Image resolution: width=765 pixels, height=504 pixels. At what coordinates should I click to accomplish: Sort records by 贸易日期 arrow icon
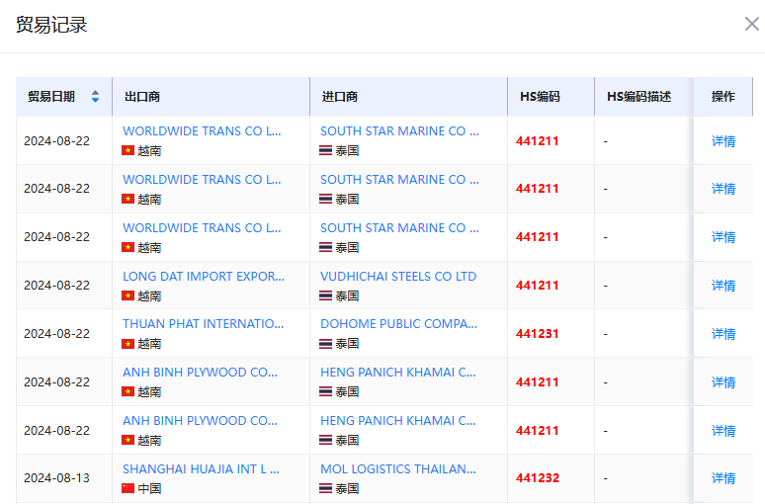click(95, 97)
